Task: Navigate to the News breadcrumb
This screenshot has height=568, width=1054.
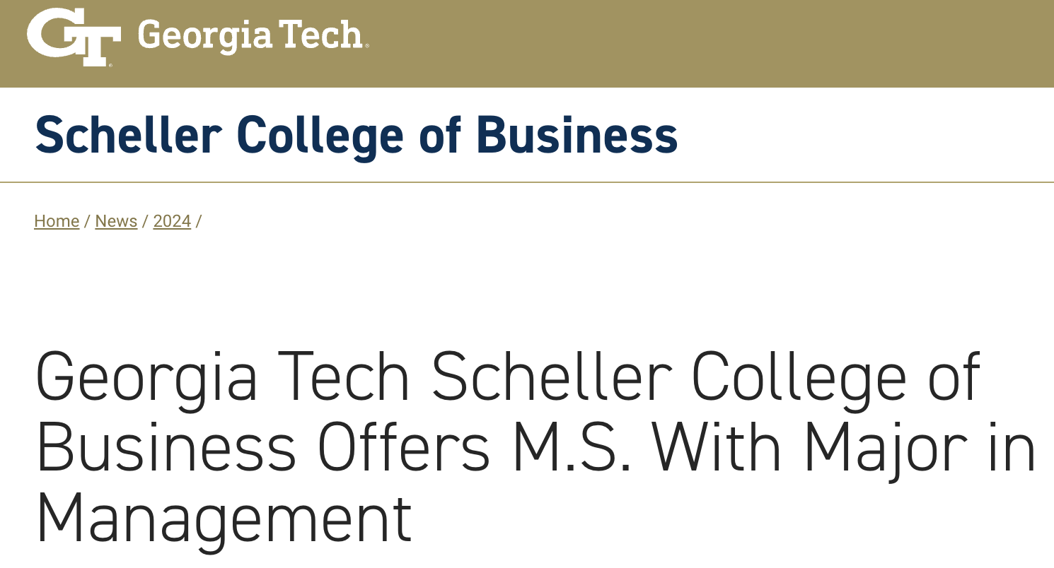Action: [116, 221]
